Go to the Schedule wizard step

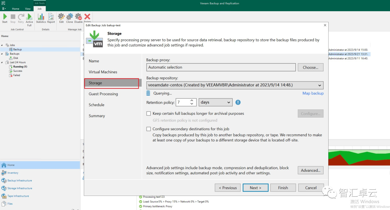pos(96,105)
